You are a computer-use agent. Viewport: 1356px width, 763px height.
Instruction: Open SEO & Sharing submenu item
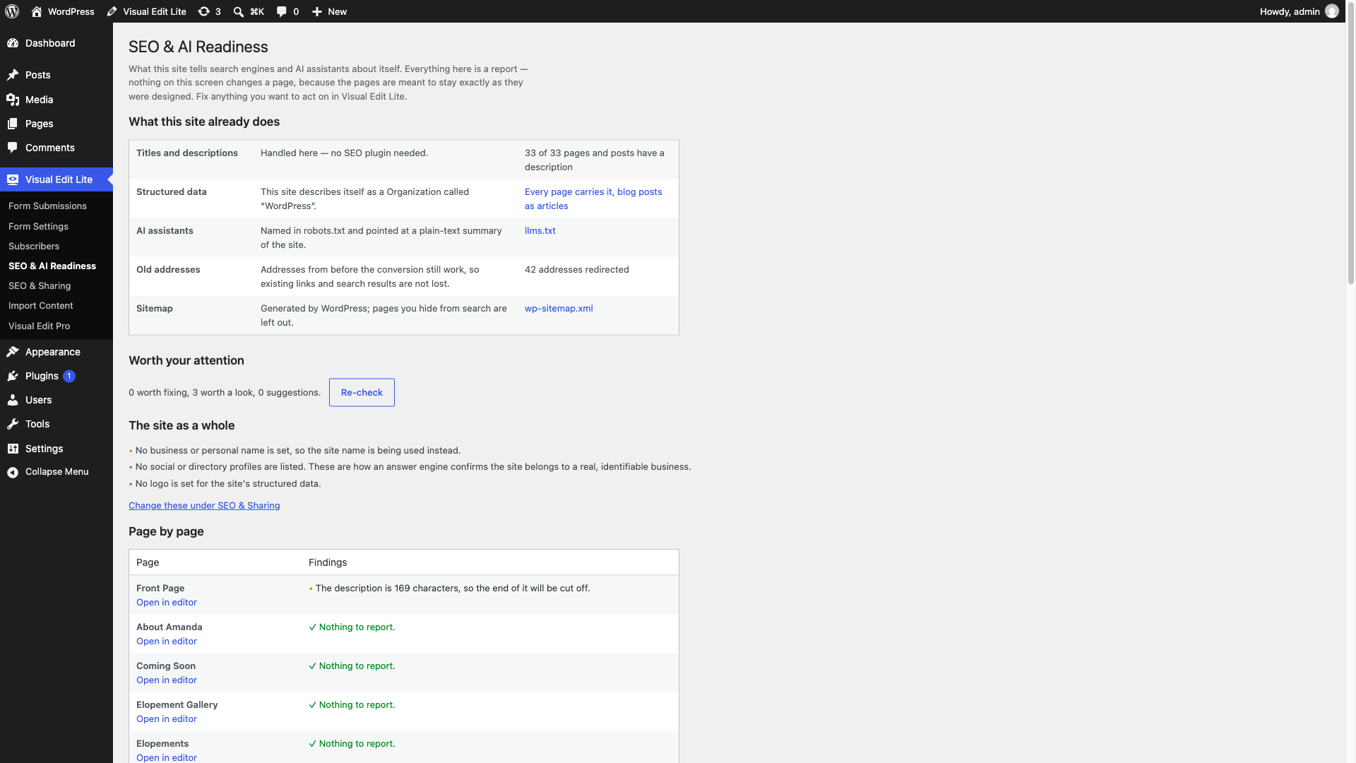40,285
